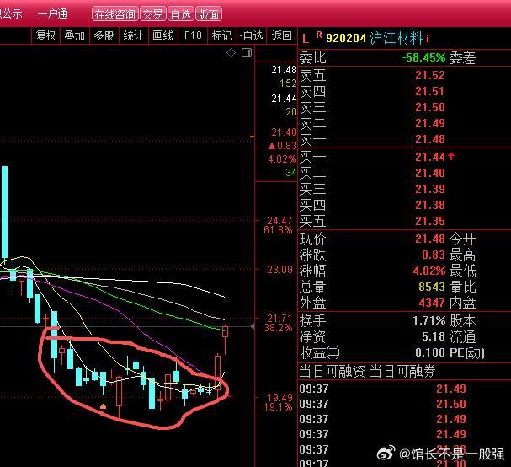Click the diamond icon above chart
Screen dimensions: 511x467
point(231,52)
